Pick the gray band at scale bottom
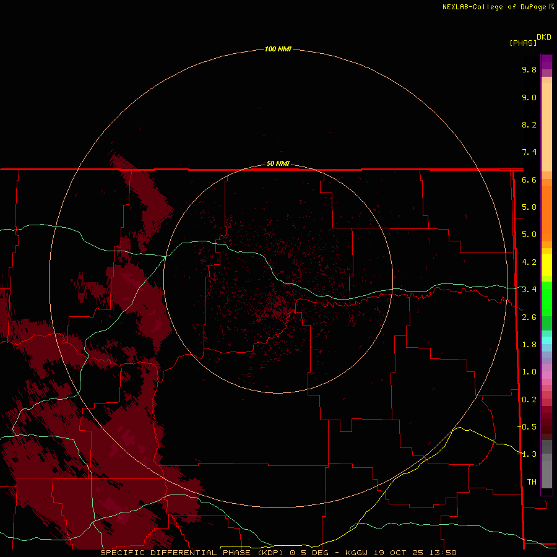The image size is (557, 557). click(x=546, y=476)
